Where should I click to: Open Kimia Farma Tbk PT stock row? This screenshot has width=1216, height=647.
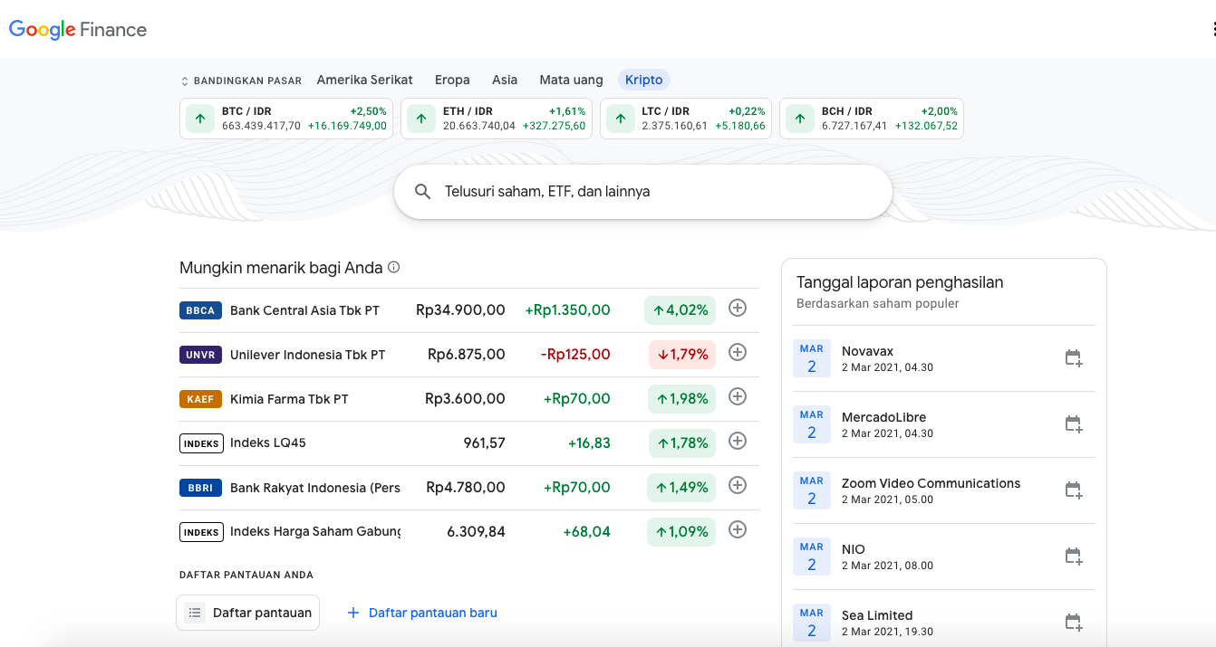click(x=289, y=399)
